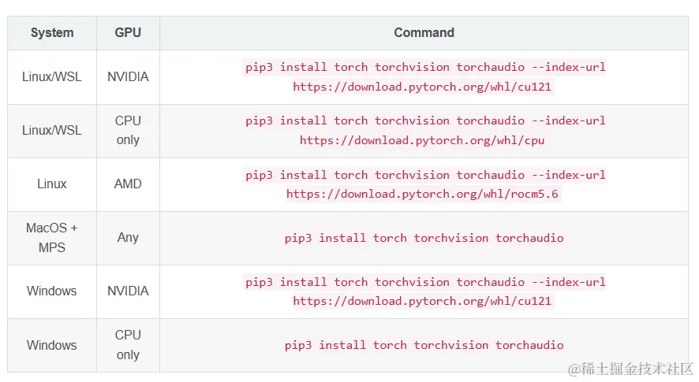Viewport: 699px width, 382px height.
Task: Click the whl/cpu download URL text
Action: click(422, 141)
